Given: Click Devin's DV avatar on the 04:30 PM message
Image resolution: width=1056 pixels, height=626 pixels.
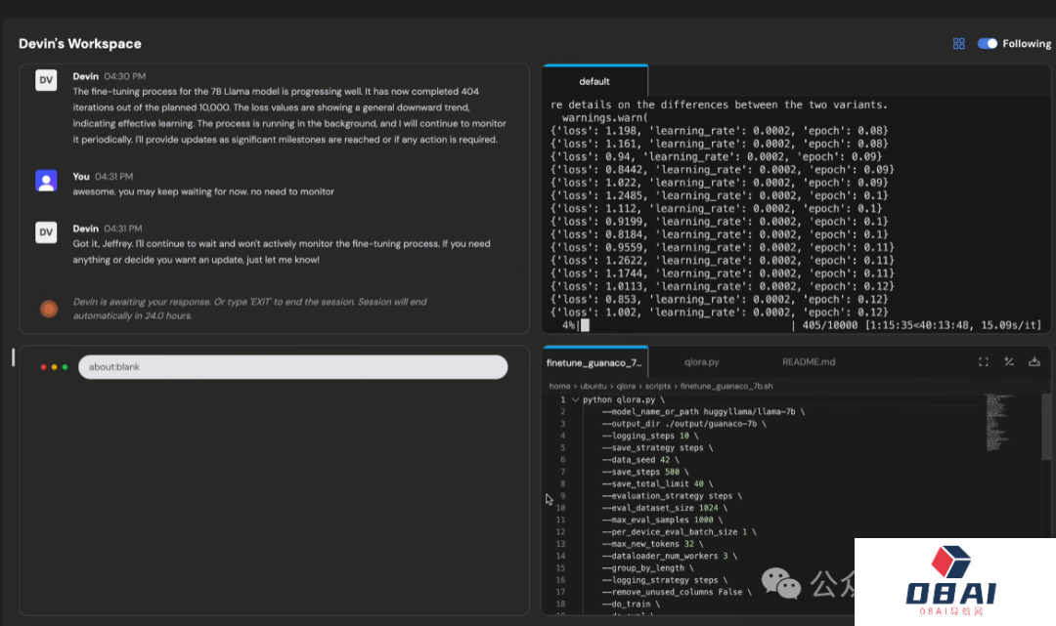Looking at the screenshot, I should 46,80.
